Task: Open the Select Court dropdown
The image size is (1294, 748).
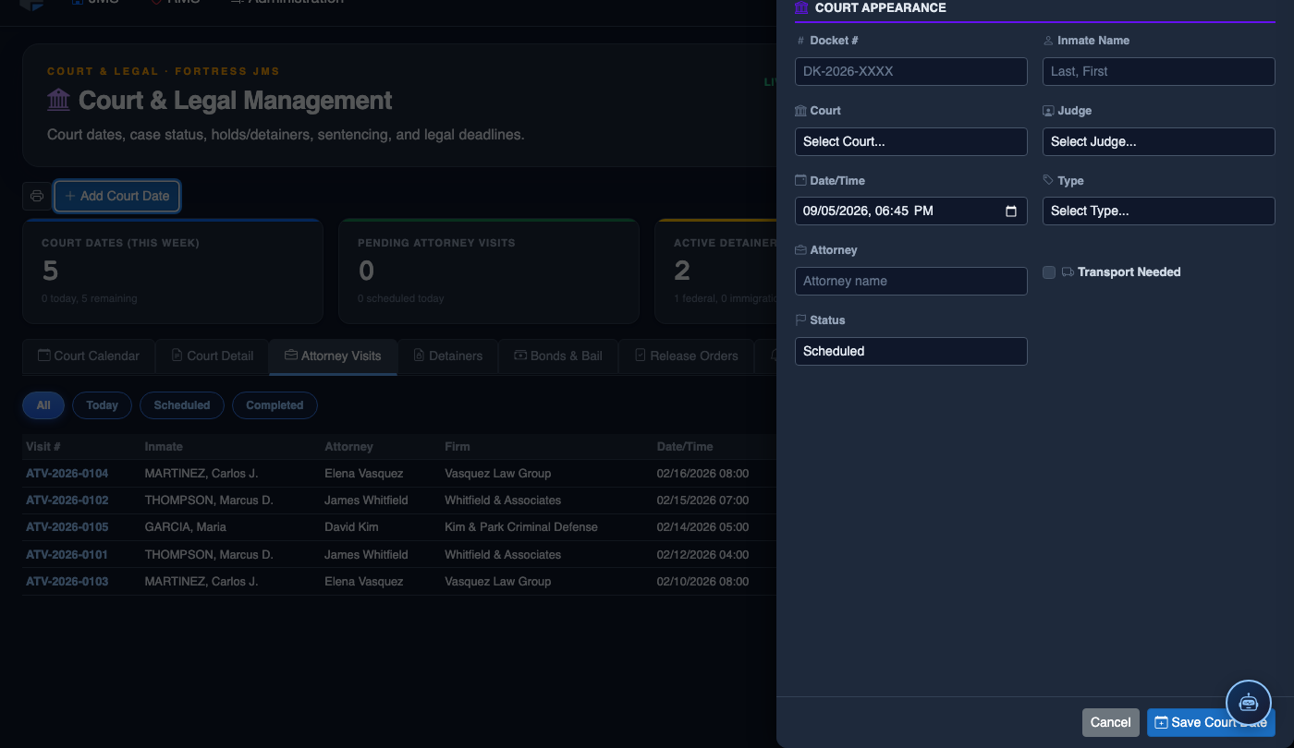Action: click(911, 141)
